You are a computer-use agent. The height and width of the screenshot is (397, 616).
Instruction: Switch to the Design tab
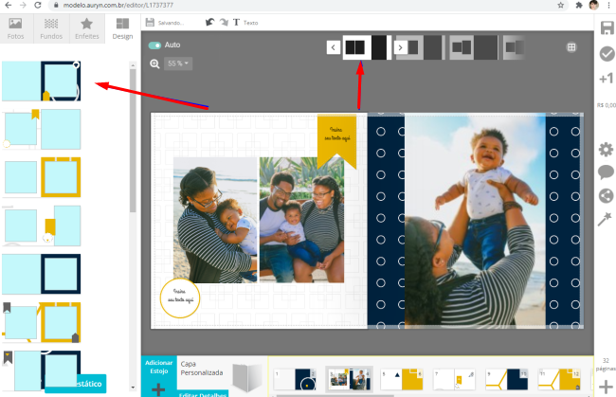[x=122, y=28]
